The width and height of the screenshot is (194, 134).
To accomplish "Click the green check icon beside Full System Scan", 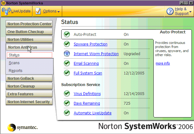I will click(67, 73).
